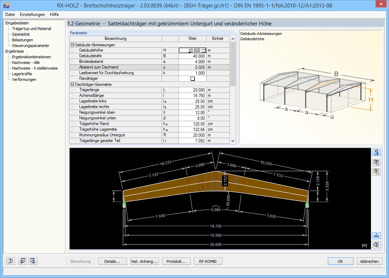Collapse the Dachträger-Geometrie group
Screen dimensions: 389x278
point(72,84)
